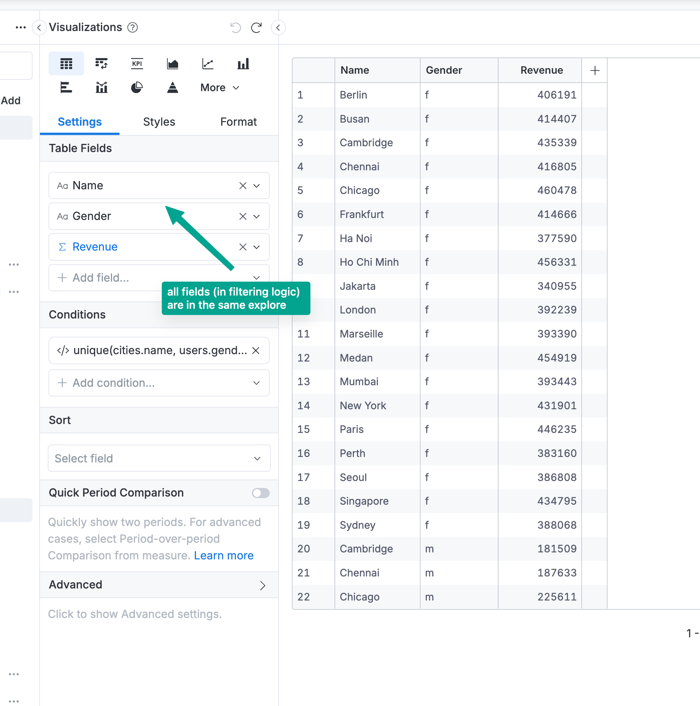Switch to the Styles tab
This screenshot has width=700, height=706.
click(x=159, y=122)
